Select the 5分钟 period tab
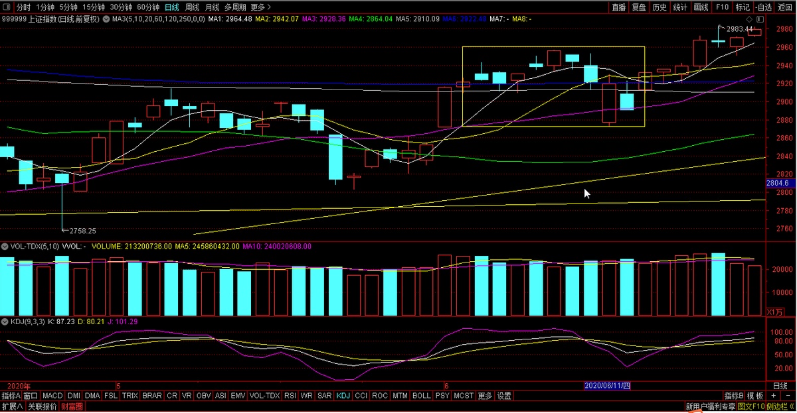This screenshot has height=413, width=797. coord(68,7)
